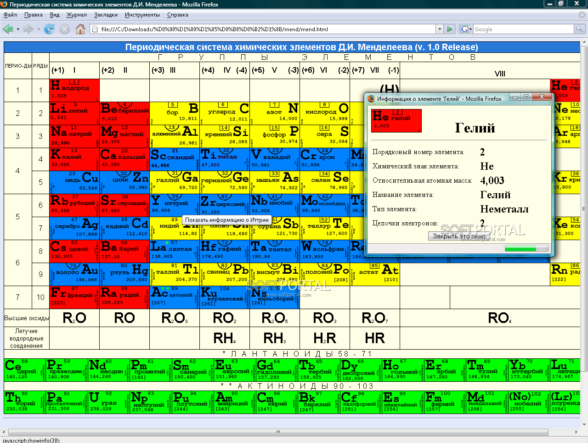The width and height of the screenshot is (588, 443).
Task: Select the Углерод (C) element cell
Action: click(225, 113)
